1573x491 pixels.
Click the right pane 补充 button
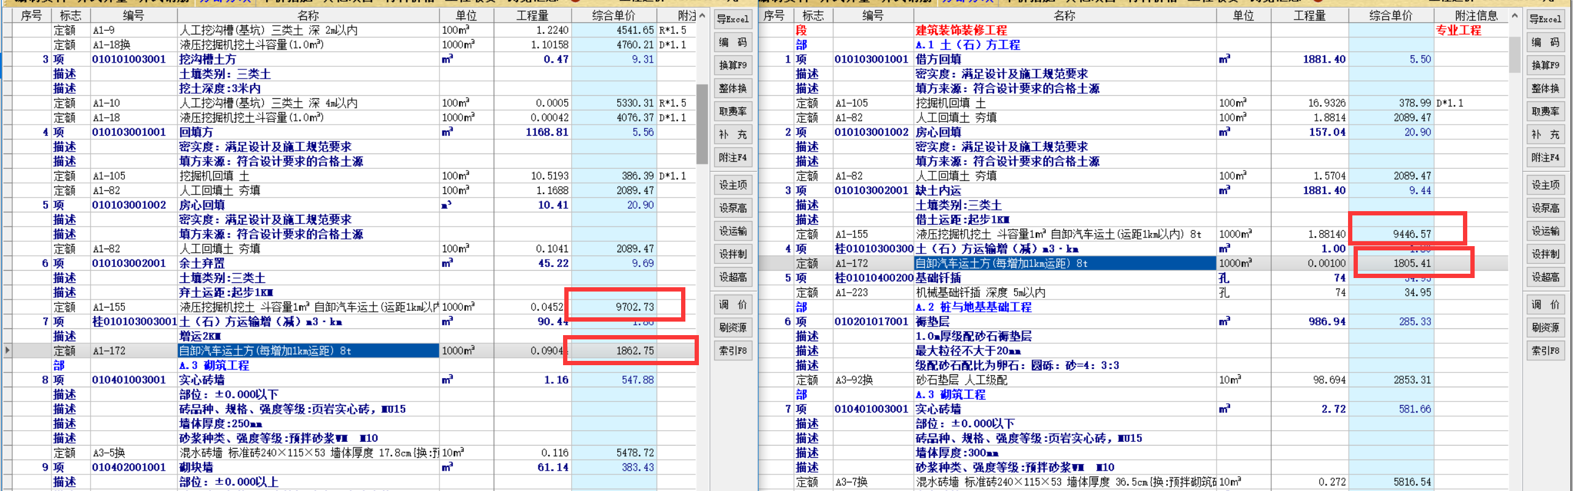(1545, 134)
